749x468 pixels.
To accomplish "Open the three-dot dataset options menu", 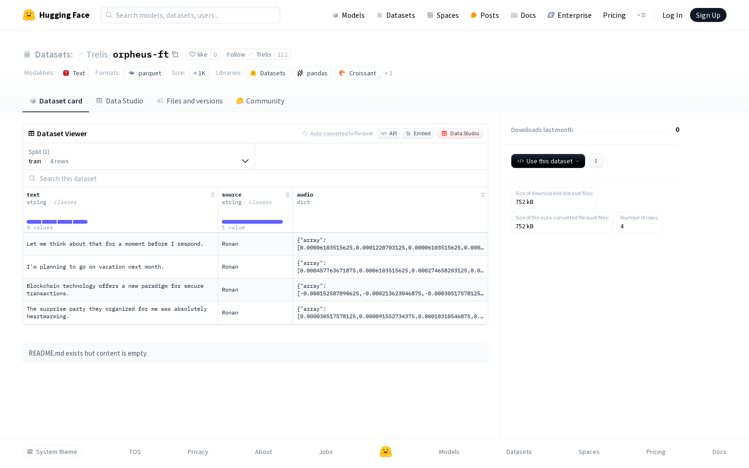I will point(595,161).
